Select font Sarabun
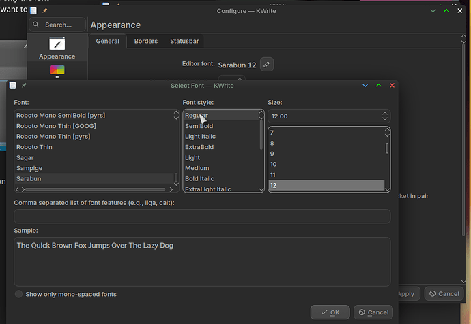 tap(94, 178)
